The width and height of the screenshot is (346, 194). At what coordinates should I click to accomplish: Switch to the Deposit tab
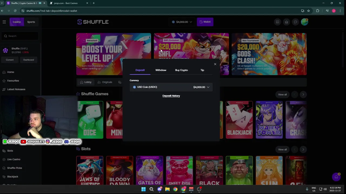coord(140,70)
